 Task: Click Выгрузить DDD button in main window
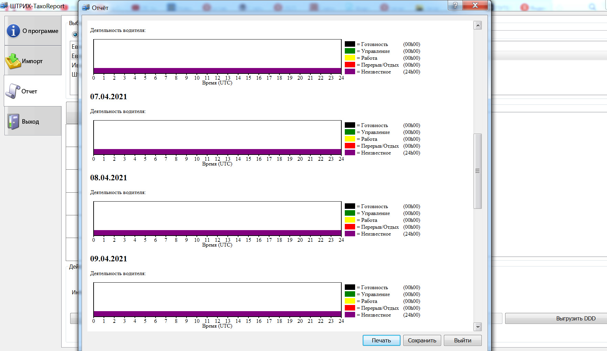(x=576, y=318)
